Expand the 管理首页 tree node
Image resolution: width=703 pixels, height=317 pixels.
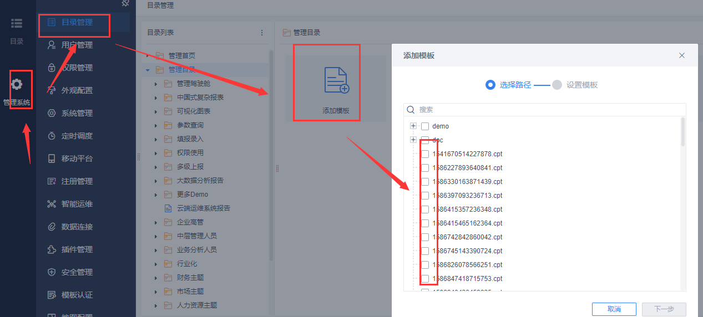[x=148, y=56]
